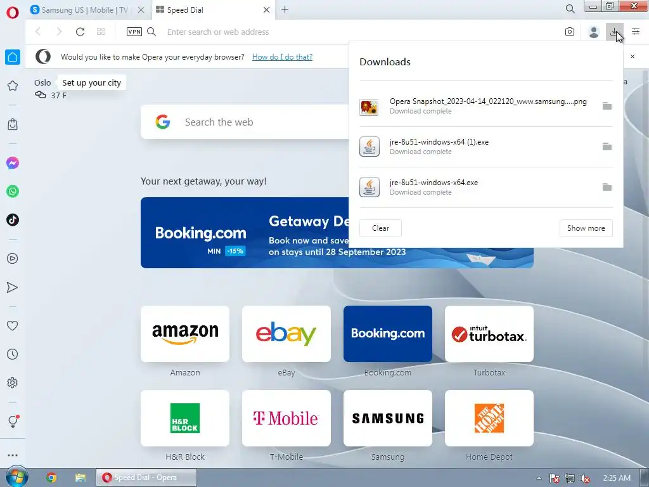This screenshot has width=649, height=487.
Task: Open the profile account icon
Action: 594,32
